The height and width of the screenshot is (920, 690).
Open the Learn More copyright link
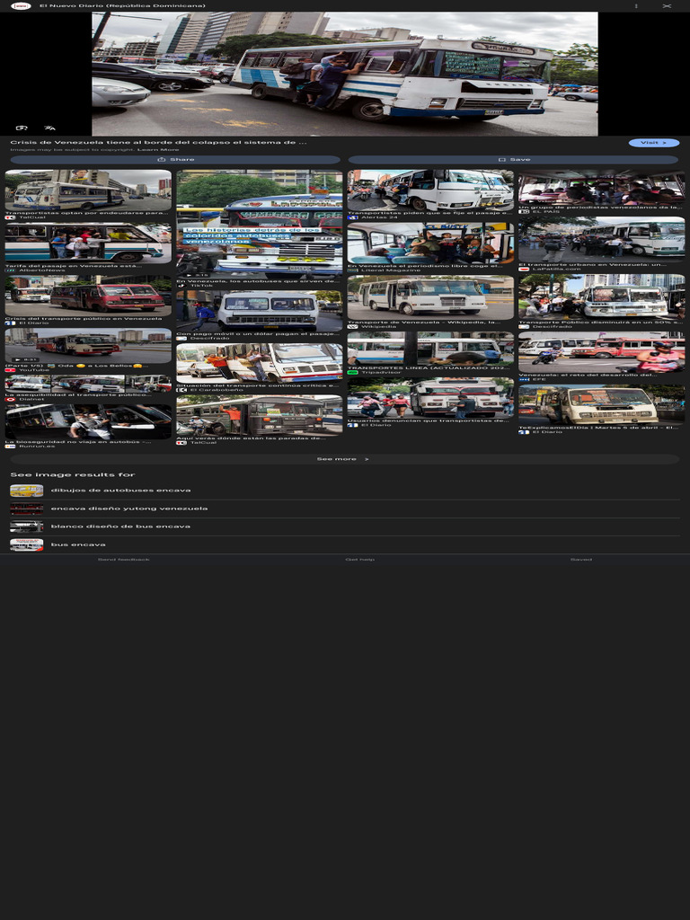[x=158, y=150]
